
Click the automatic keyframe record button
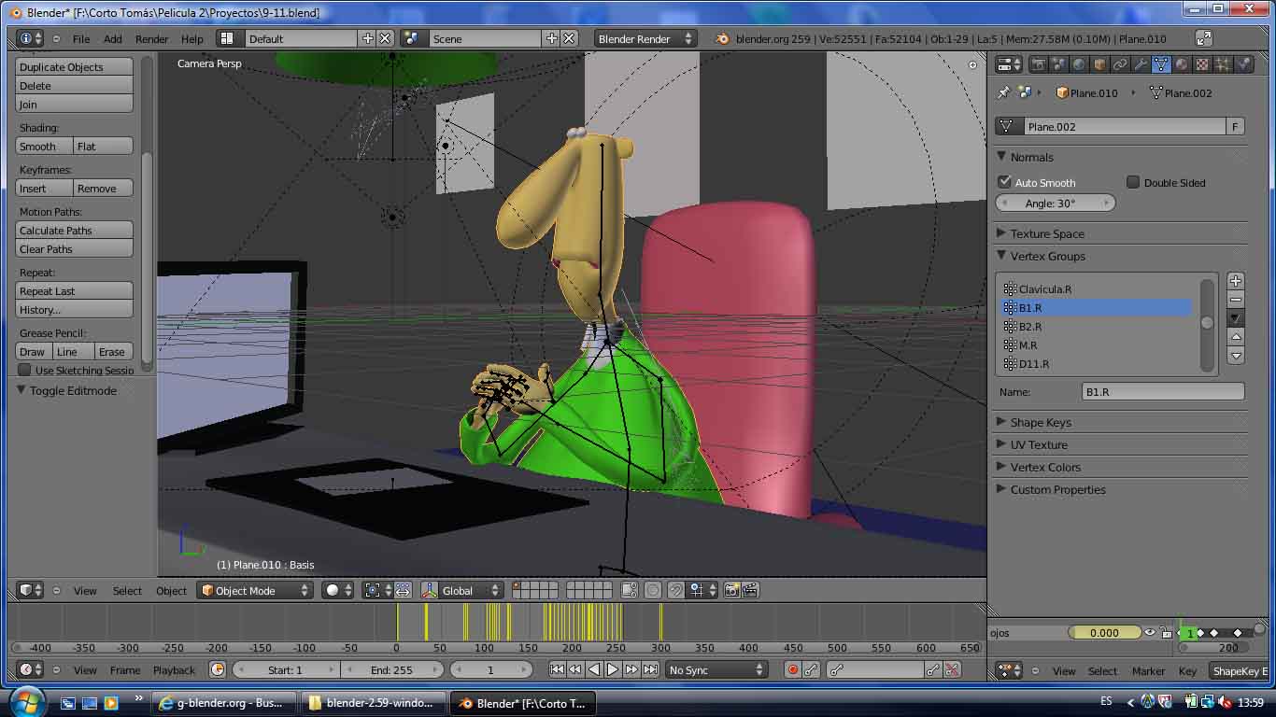coord(793,669)
